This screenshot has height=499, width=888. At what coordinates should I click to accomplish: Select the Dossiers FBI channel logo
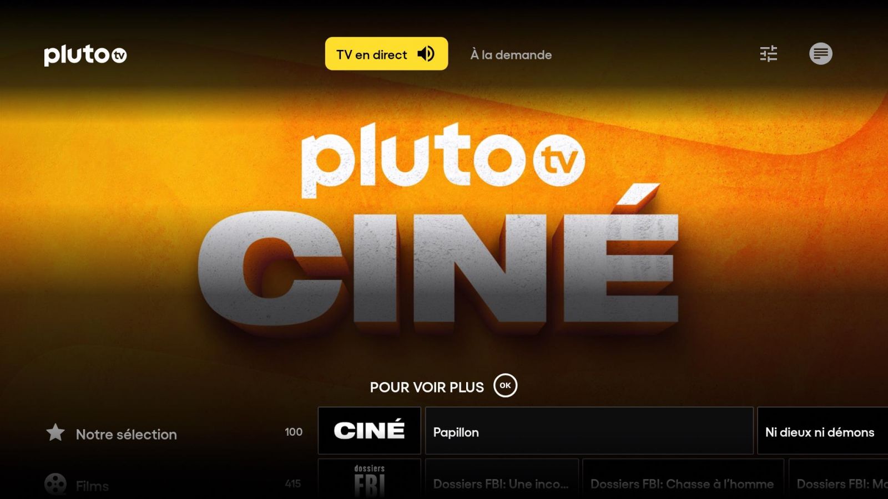[369, 479]
